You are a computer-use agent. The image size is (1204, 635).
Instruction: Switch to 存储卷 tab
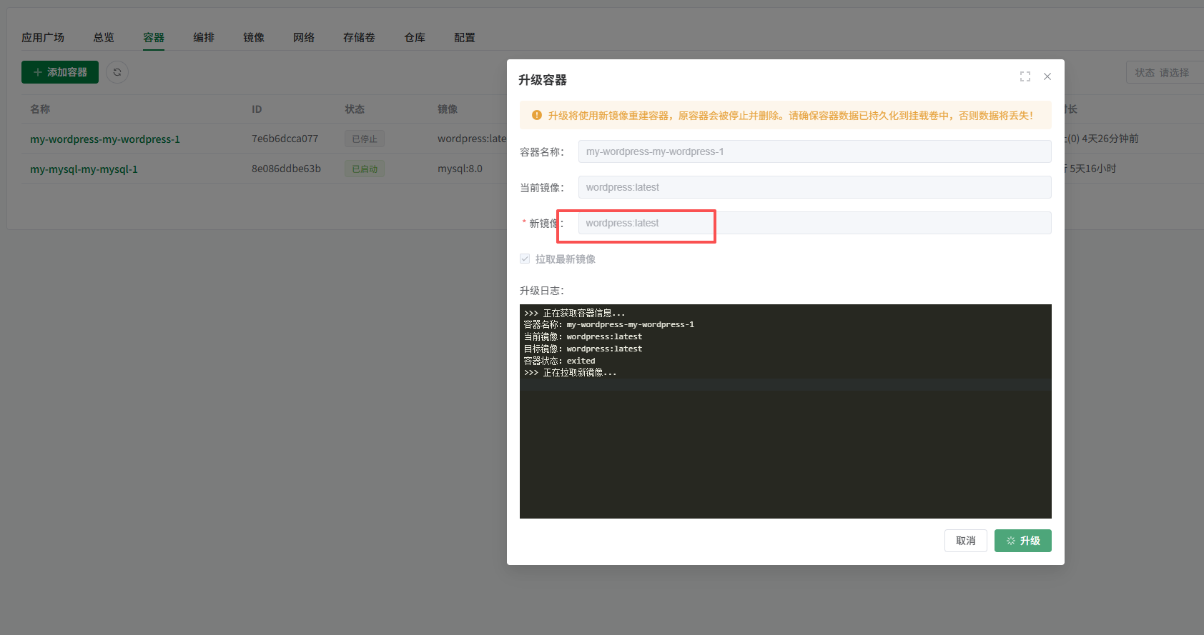pyautogui.click(x=359, y=37)
